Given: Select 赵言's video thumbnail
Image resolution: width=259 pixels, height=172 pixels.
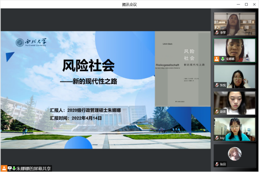Looking at the screenshot, I should (235, 103).
